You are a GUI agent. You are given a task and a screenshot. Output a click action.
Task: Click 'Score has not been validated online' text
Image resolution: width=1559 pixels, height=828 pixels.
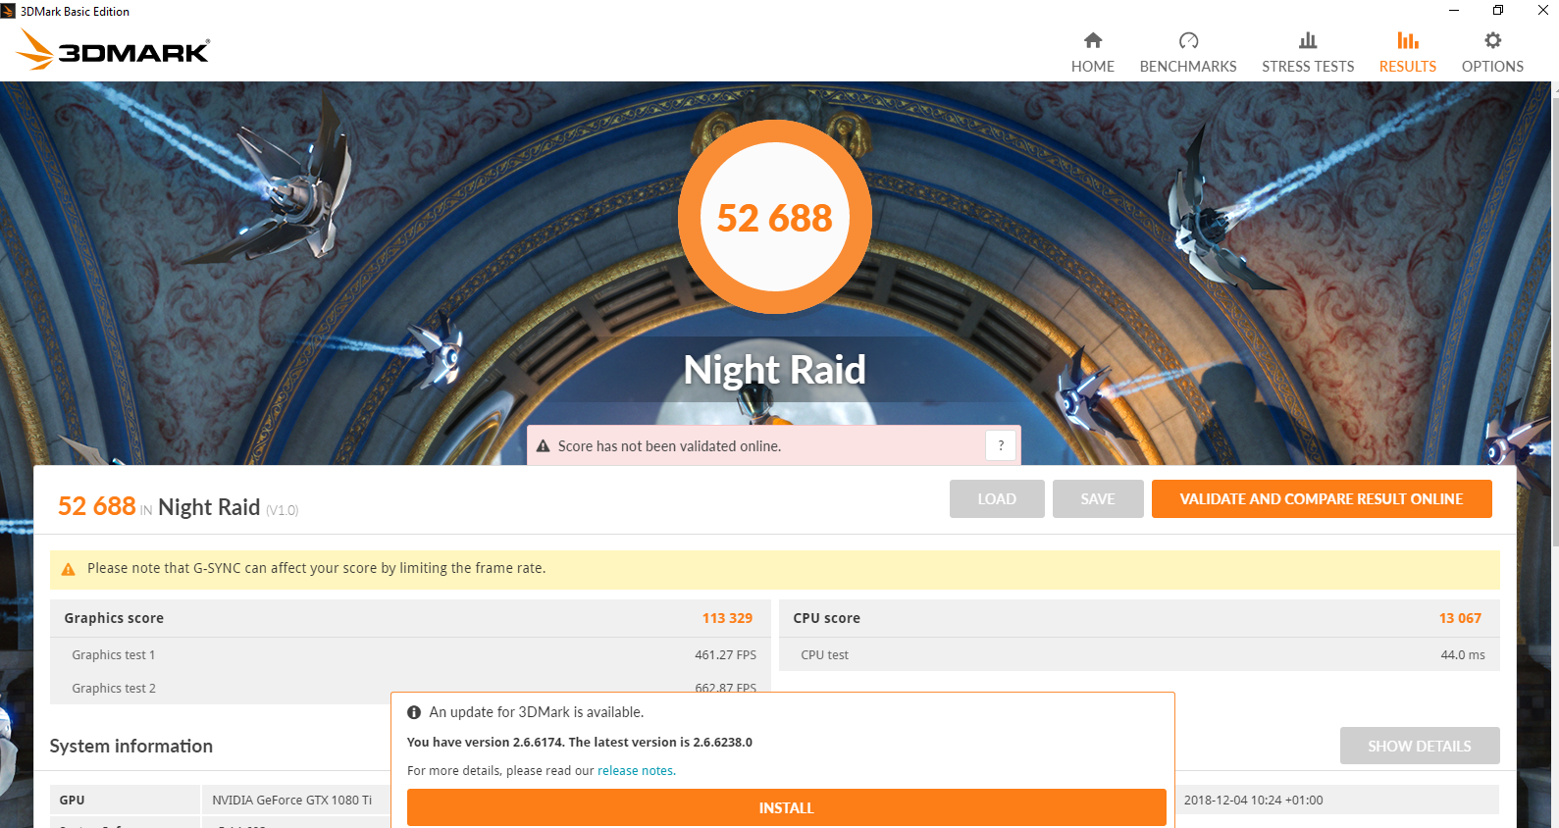pyautogui.click(x=669, y=445)
